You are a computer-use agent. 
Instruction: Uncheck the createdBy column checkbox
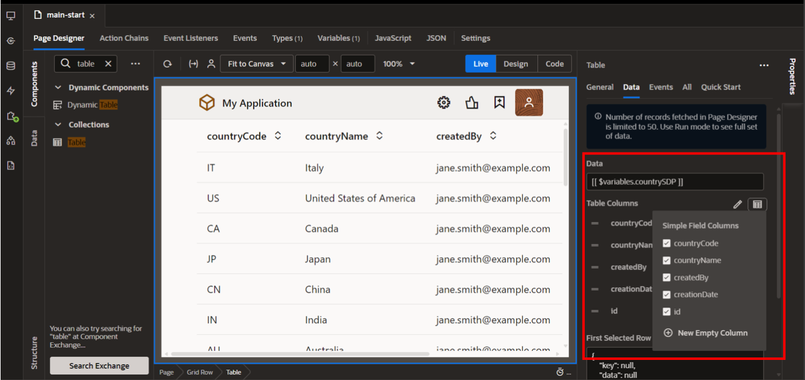pos(667,277)
